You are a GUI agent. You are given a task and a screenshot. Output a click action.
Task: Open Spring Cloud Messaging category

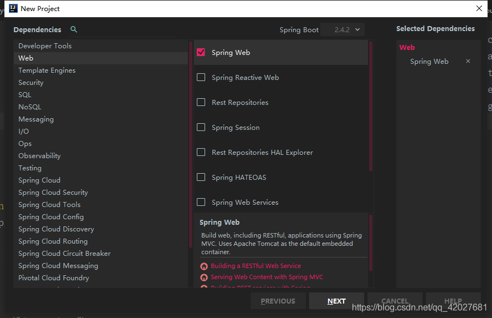(x=101, y=266)
